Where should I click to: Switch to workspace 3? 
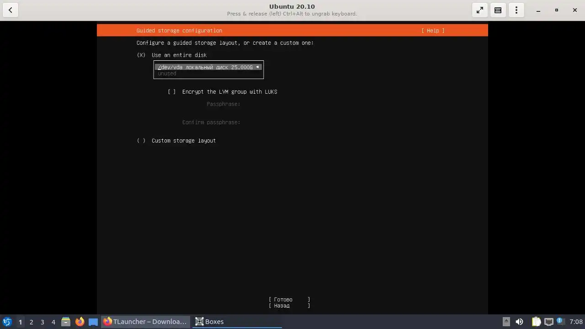(42, 322)
